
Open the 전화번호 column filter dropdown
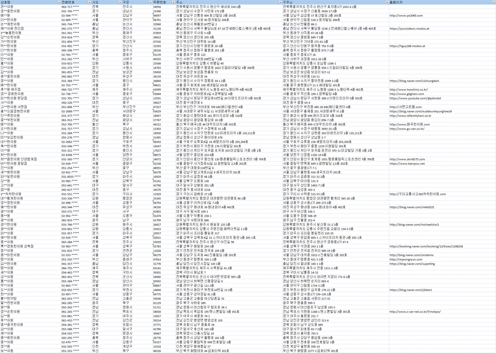[90, 2]
